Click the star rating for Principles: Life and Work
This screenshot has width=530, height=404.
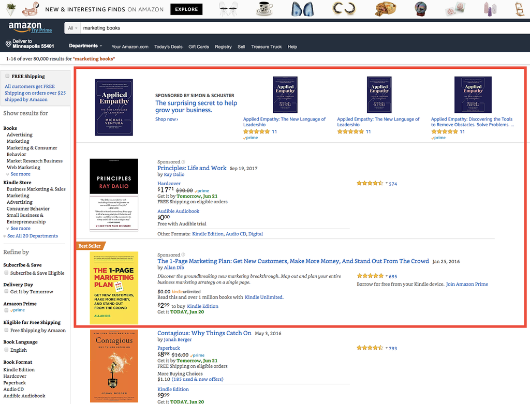coord(370,184)
